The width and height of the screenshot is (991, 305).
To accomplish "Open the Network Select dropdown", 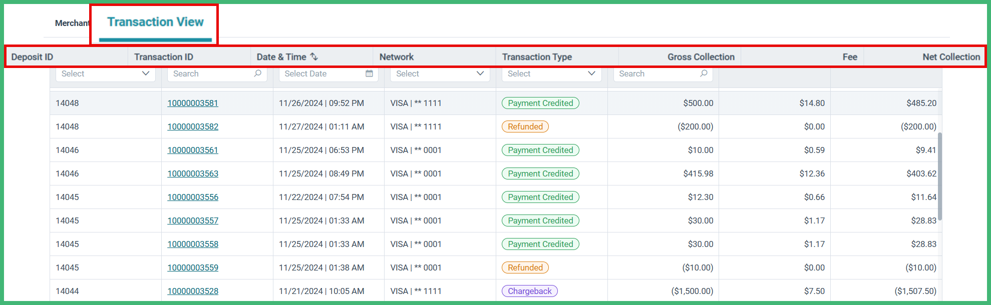I will pyautogui.click(x=440, y=73).
